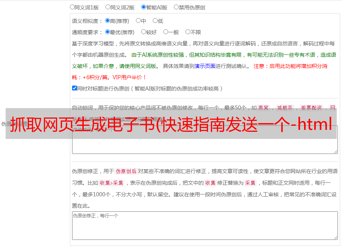Image resolution: width=342 pixels, height=247 pixels.
Task: Set 语义相似度 to 高(推荐)
Action: coord(107,21)
